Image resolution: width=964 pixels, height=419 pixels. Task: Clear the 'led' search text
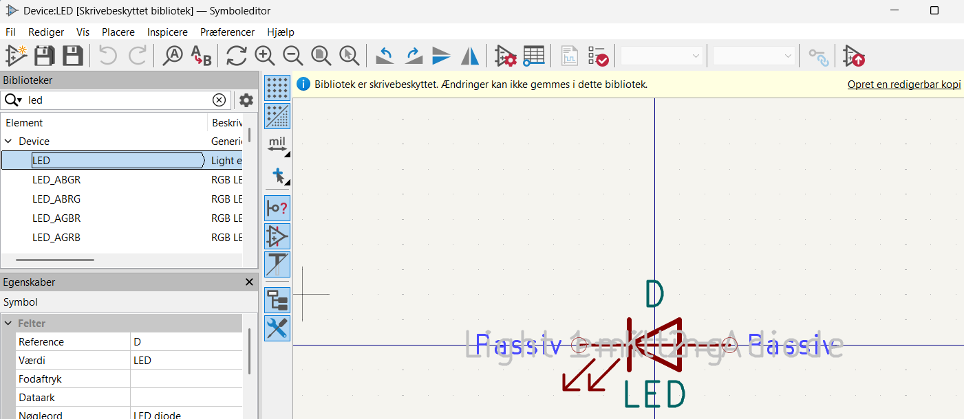point(219,100)
